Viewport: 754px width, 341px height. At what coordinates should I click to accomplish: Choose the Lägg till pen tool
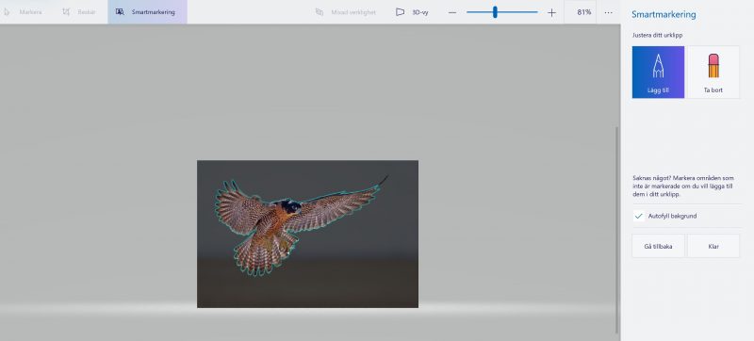[658, 72]
